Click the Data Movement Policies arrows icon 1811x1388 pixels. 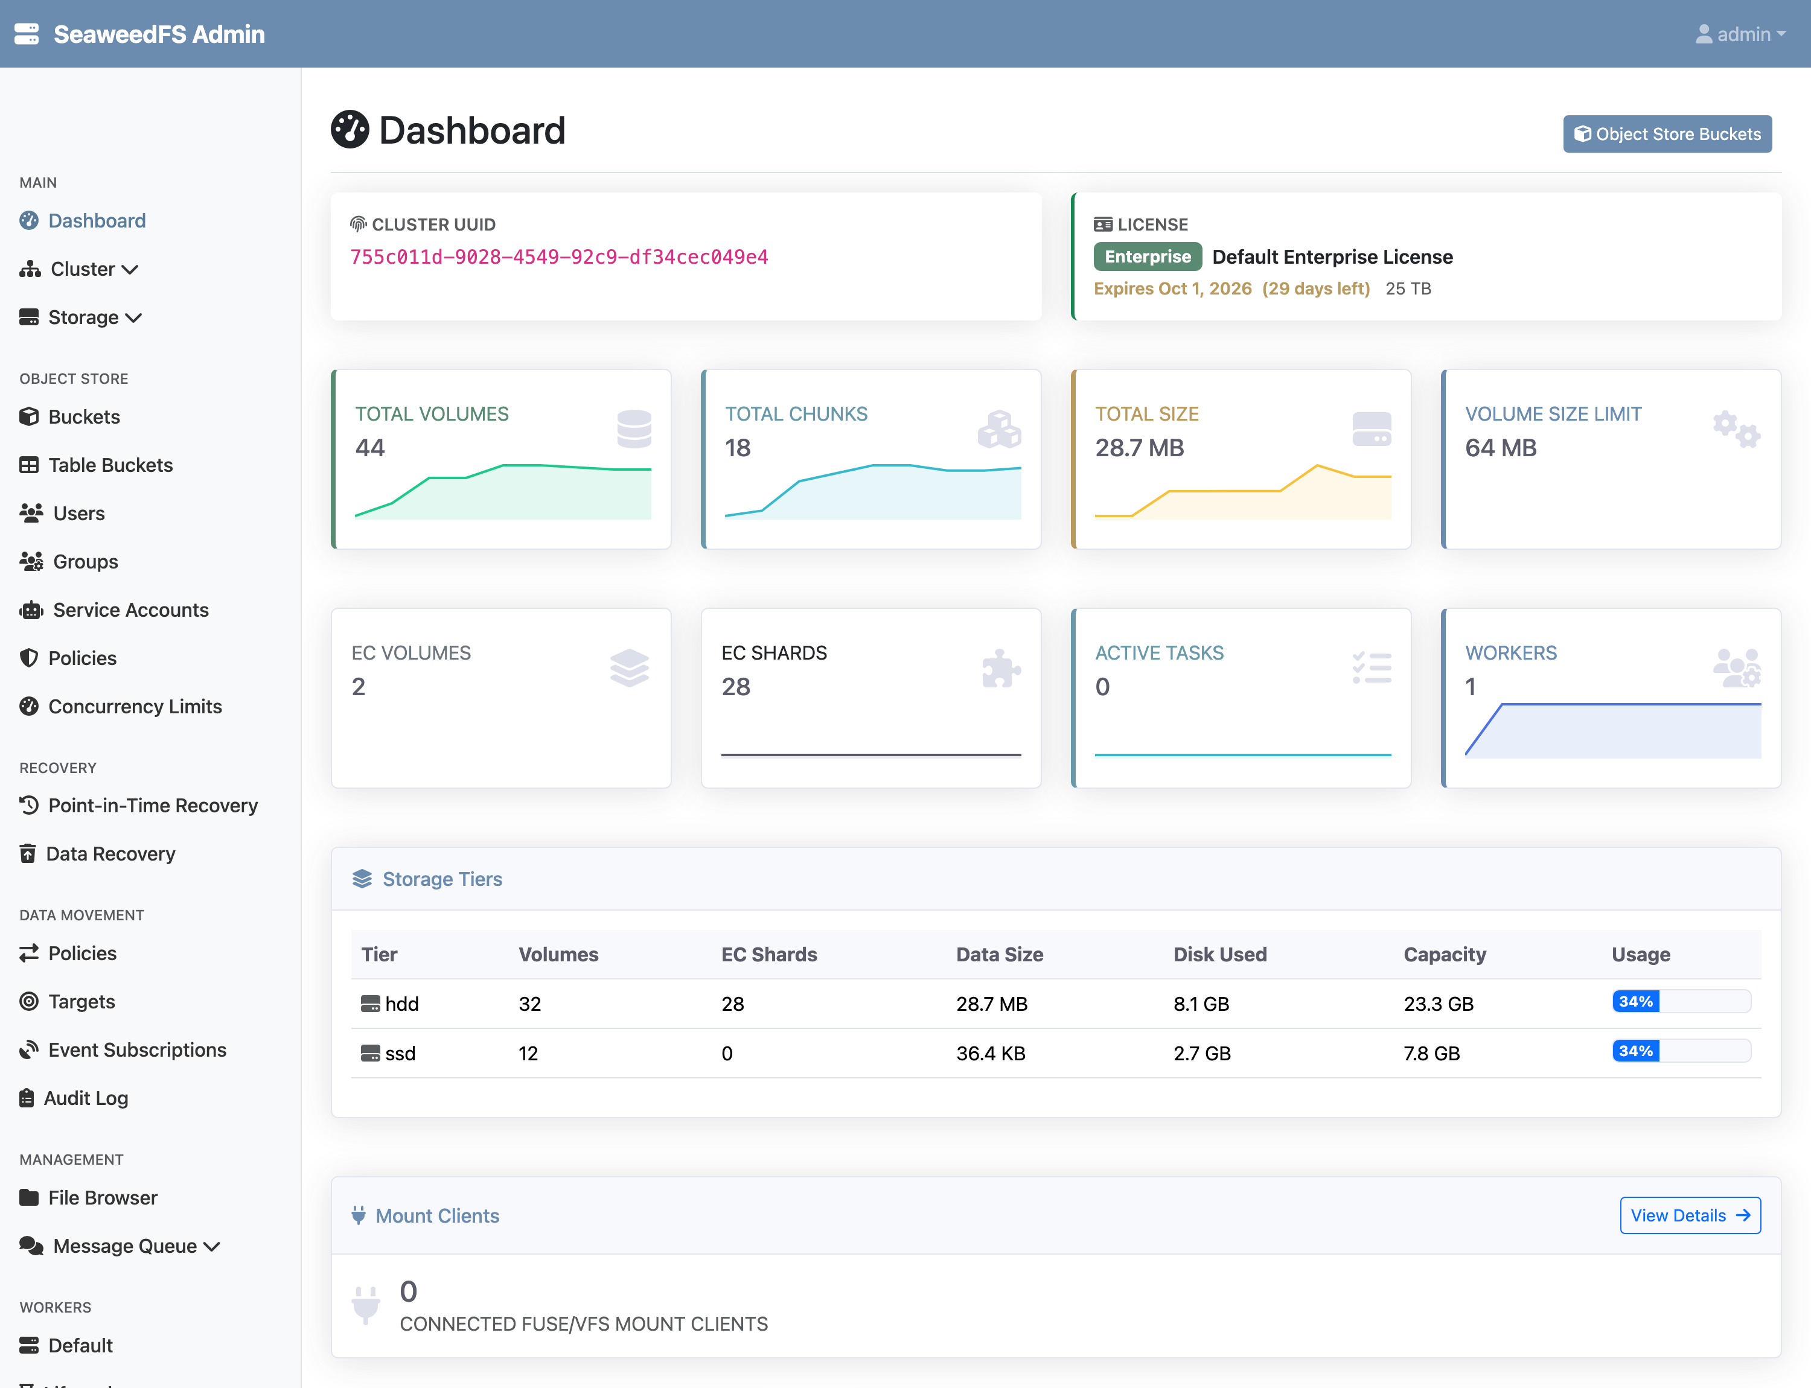coord(29,953)
